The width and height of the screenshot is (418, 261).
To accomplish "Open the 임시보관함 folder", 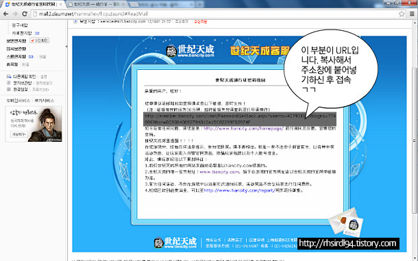I will point(16,49).
